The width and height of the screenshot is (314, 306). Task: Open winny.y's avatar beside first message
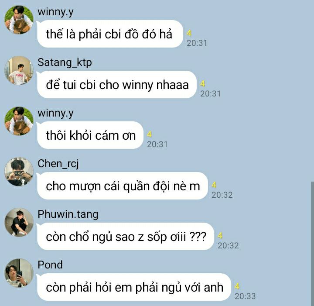pyautogui.click(x=19, y=20)
